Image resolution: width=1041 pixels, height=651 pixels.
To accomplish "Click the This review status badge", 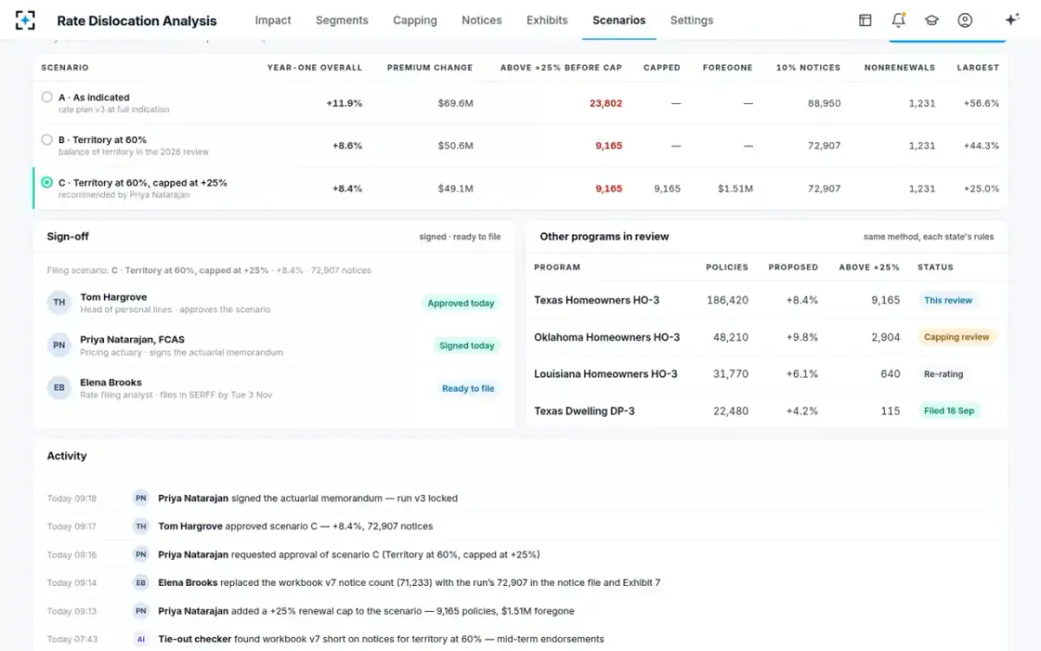I will point(948,300).
